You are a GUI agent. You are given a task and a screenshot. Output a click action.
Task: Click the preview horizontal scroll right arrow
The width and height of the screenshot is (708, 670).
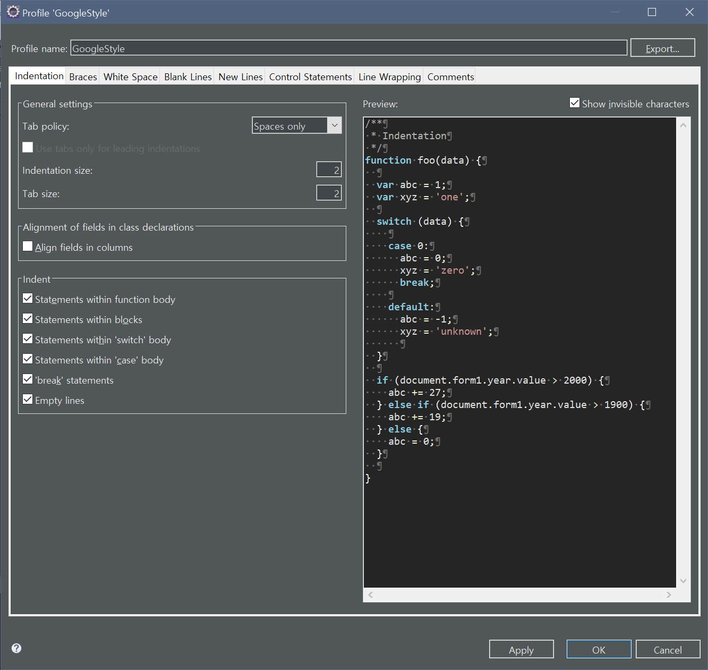pos(669,595)
